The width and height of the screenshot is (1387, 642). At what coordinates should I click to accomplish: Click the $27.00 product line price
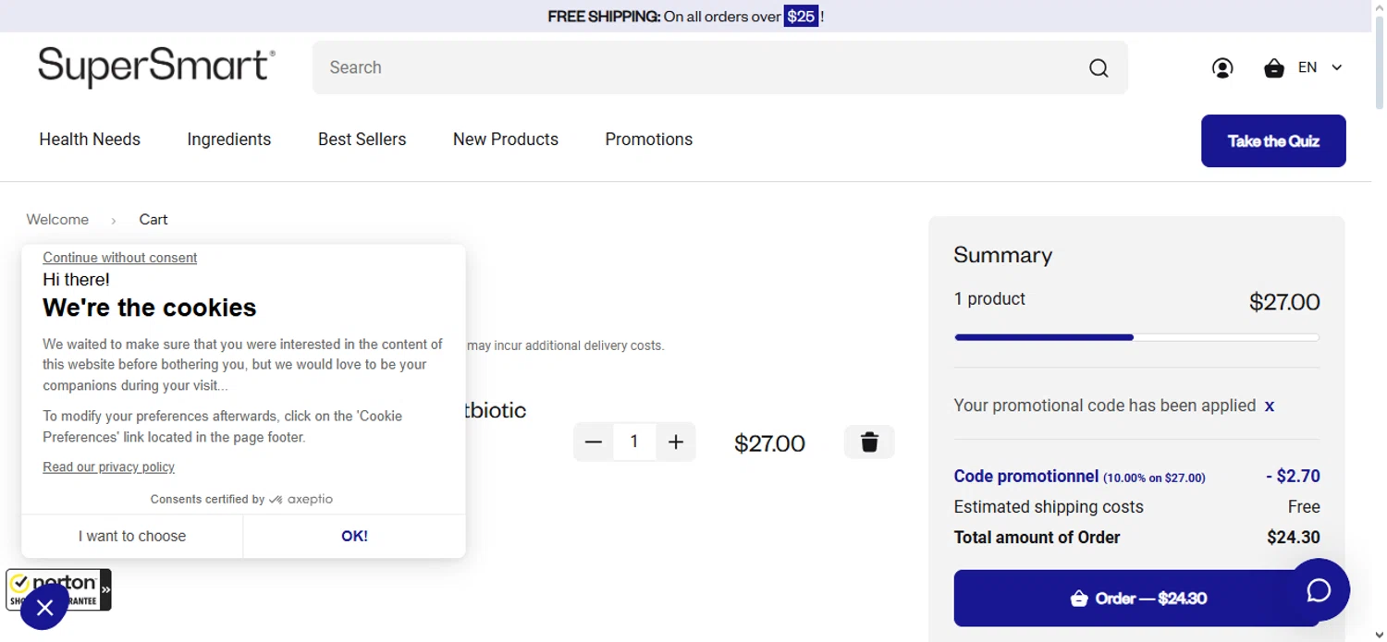[x=769, y=443]
